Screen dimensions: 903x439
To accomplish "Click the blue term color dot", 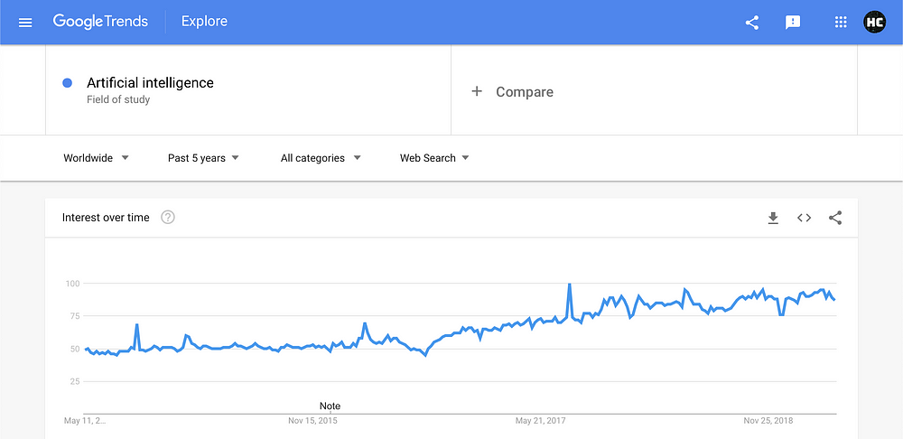I will (68, 83).
